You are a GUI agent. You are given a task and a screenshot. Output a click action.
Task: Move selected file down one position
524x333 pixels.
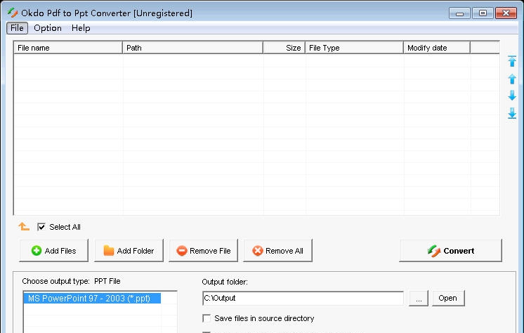click(512, 96)
